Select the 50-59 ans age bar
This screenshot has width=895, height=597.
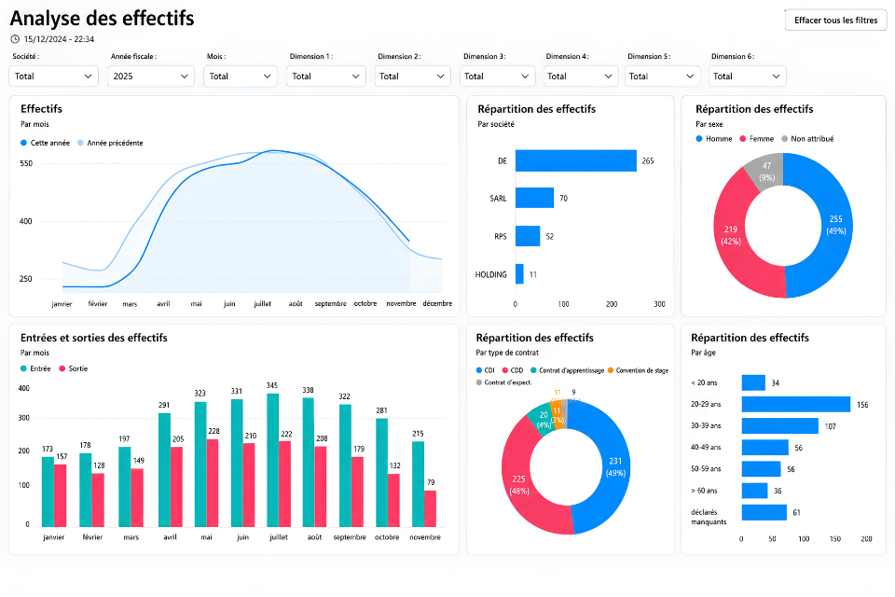(761, 469)
